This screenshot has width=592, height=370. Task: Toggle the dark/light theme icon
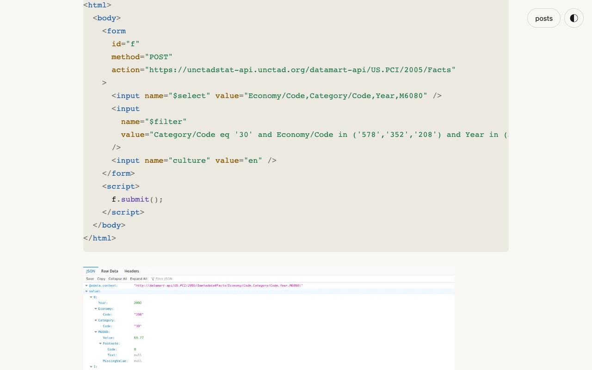click(574, 18)
